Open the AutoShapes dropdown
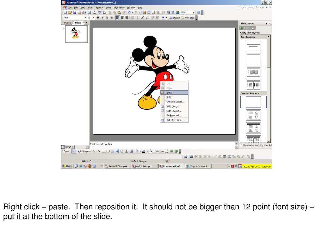Image resolution: width=320 pixels, height=240 pixels. pyautogui.click(x=84, y=151)
